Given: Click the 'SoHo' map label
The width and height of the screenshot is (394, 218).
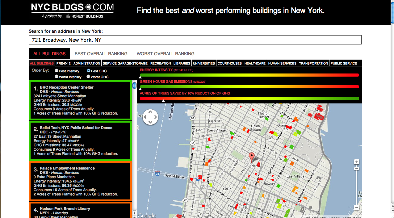Looking at the screenshot, I should [x=227, y=189].
